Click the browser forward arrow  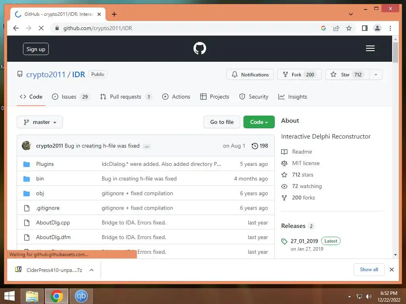(29, 28)
